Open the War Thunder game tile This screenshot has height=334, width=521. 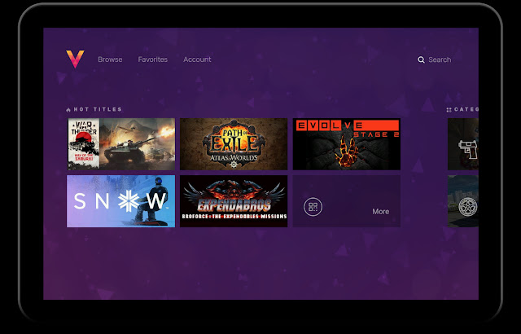pyautogui.click(x=121, y=144)
